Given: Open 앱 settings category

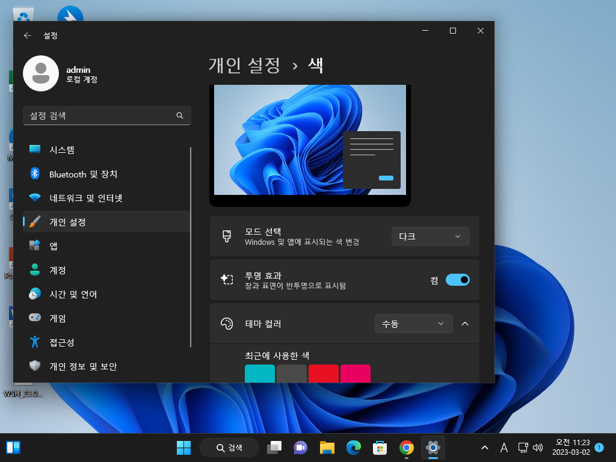Looking at the screenshot, I should (x=106, y=246).
